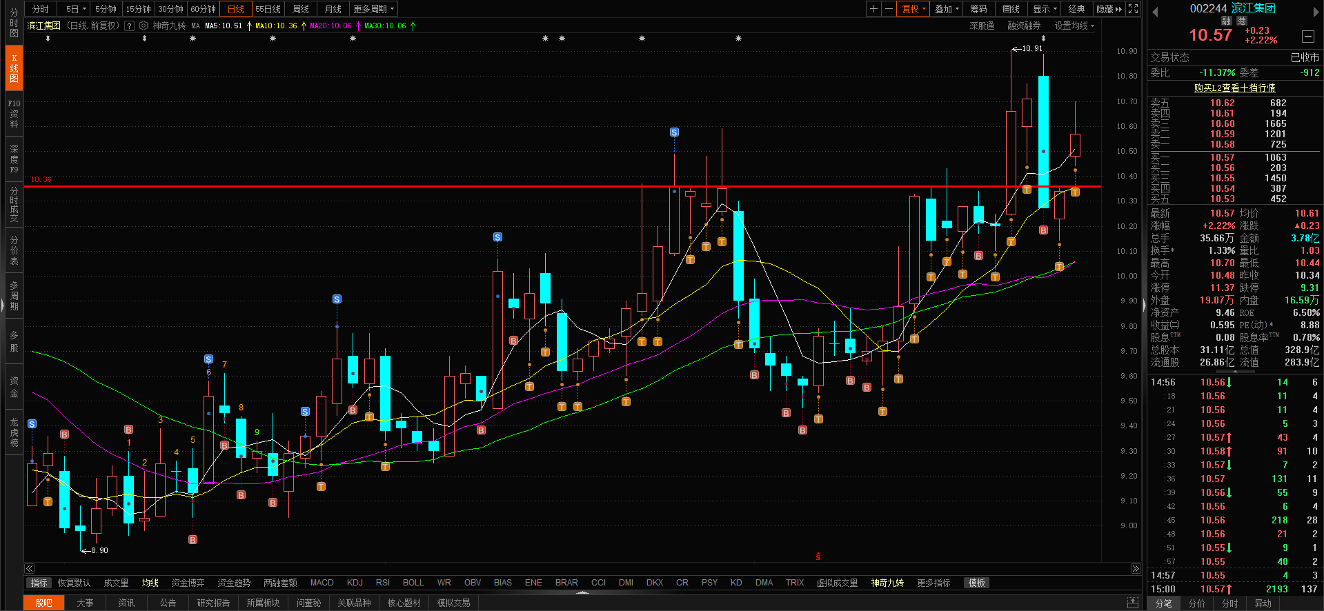The width and height of the screenshot is (1324, 611).
Task: Toggle 两融差额 indicator
Action: click(280, 583)
